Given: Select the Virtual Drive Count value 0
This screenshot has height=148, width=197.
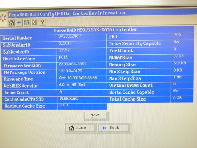Looking at the screenshot, I should point(175,84).
